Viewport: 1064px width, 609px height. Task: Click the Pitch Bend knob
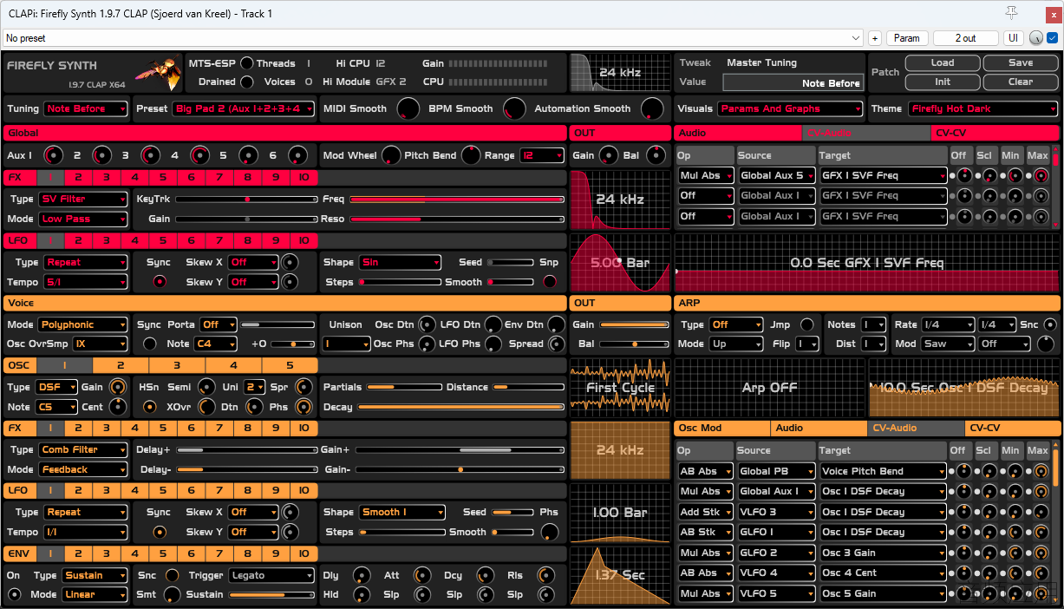tap(470, 155)
